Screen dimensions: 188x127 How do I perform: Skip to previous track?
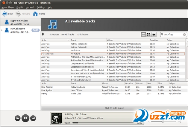pyautogui.click(x=18, y=118)
